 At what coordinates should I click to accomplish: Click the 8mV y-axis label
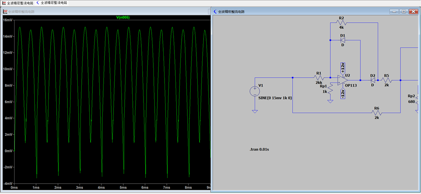pos(8,85)
